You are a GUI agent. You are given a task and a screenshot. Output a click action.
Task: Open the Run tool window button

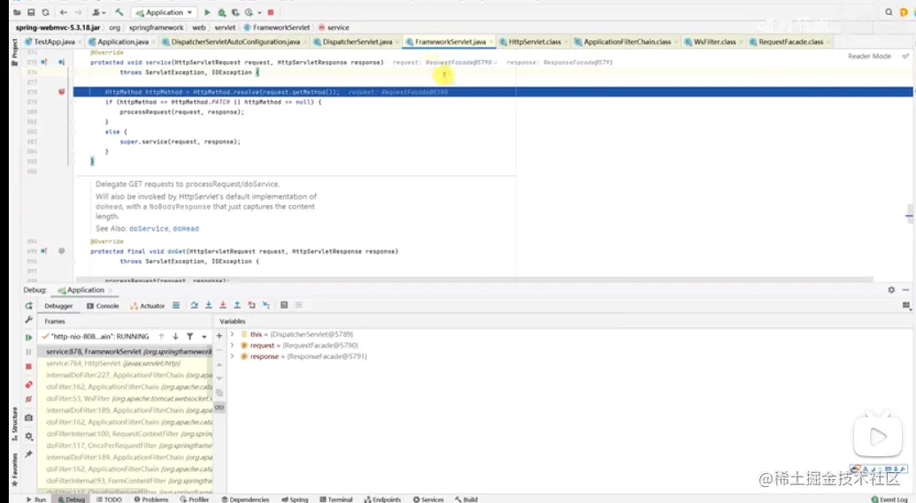click(x=36, y=499)
